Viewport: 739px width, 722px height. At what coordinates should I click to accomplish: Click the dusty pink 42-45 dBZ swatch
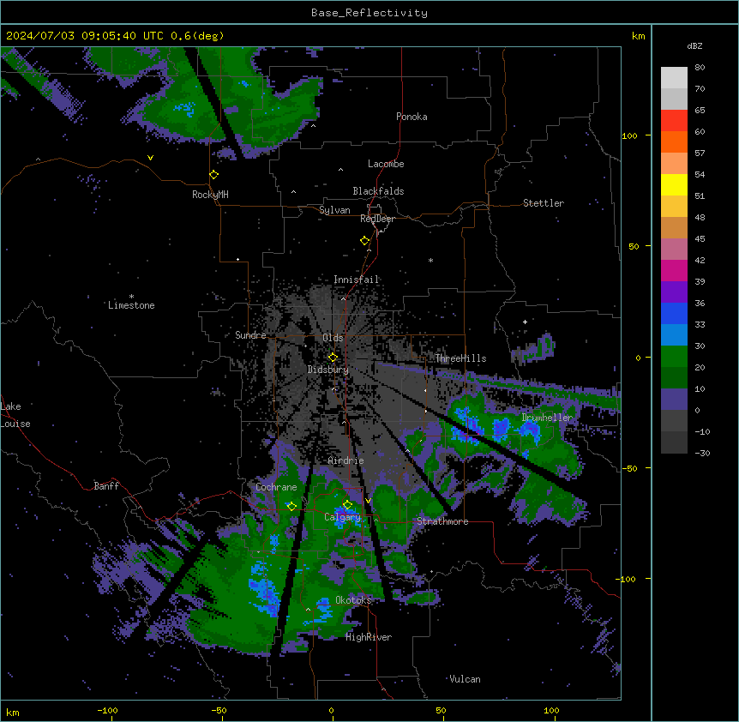click(674, 250)
